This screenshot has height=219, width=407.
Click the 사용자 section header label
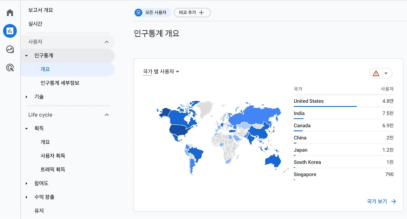pos(35,42)
